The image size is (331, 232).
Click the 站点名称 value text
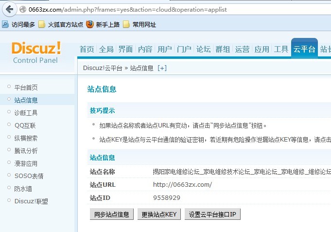pos(242,172)
